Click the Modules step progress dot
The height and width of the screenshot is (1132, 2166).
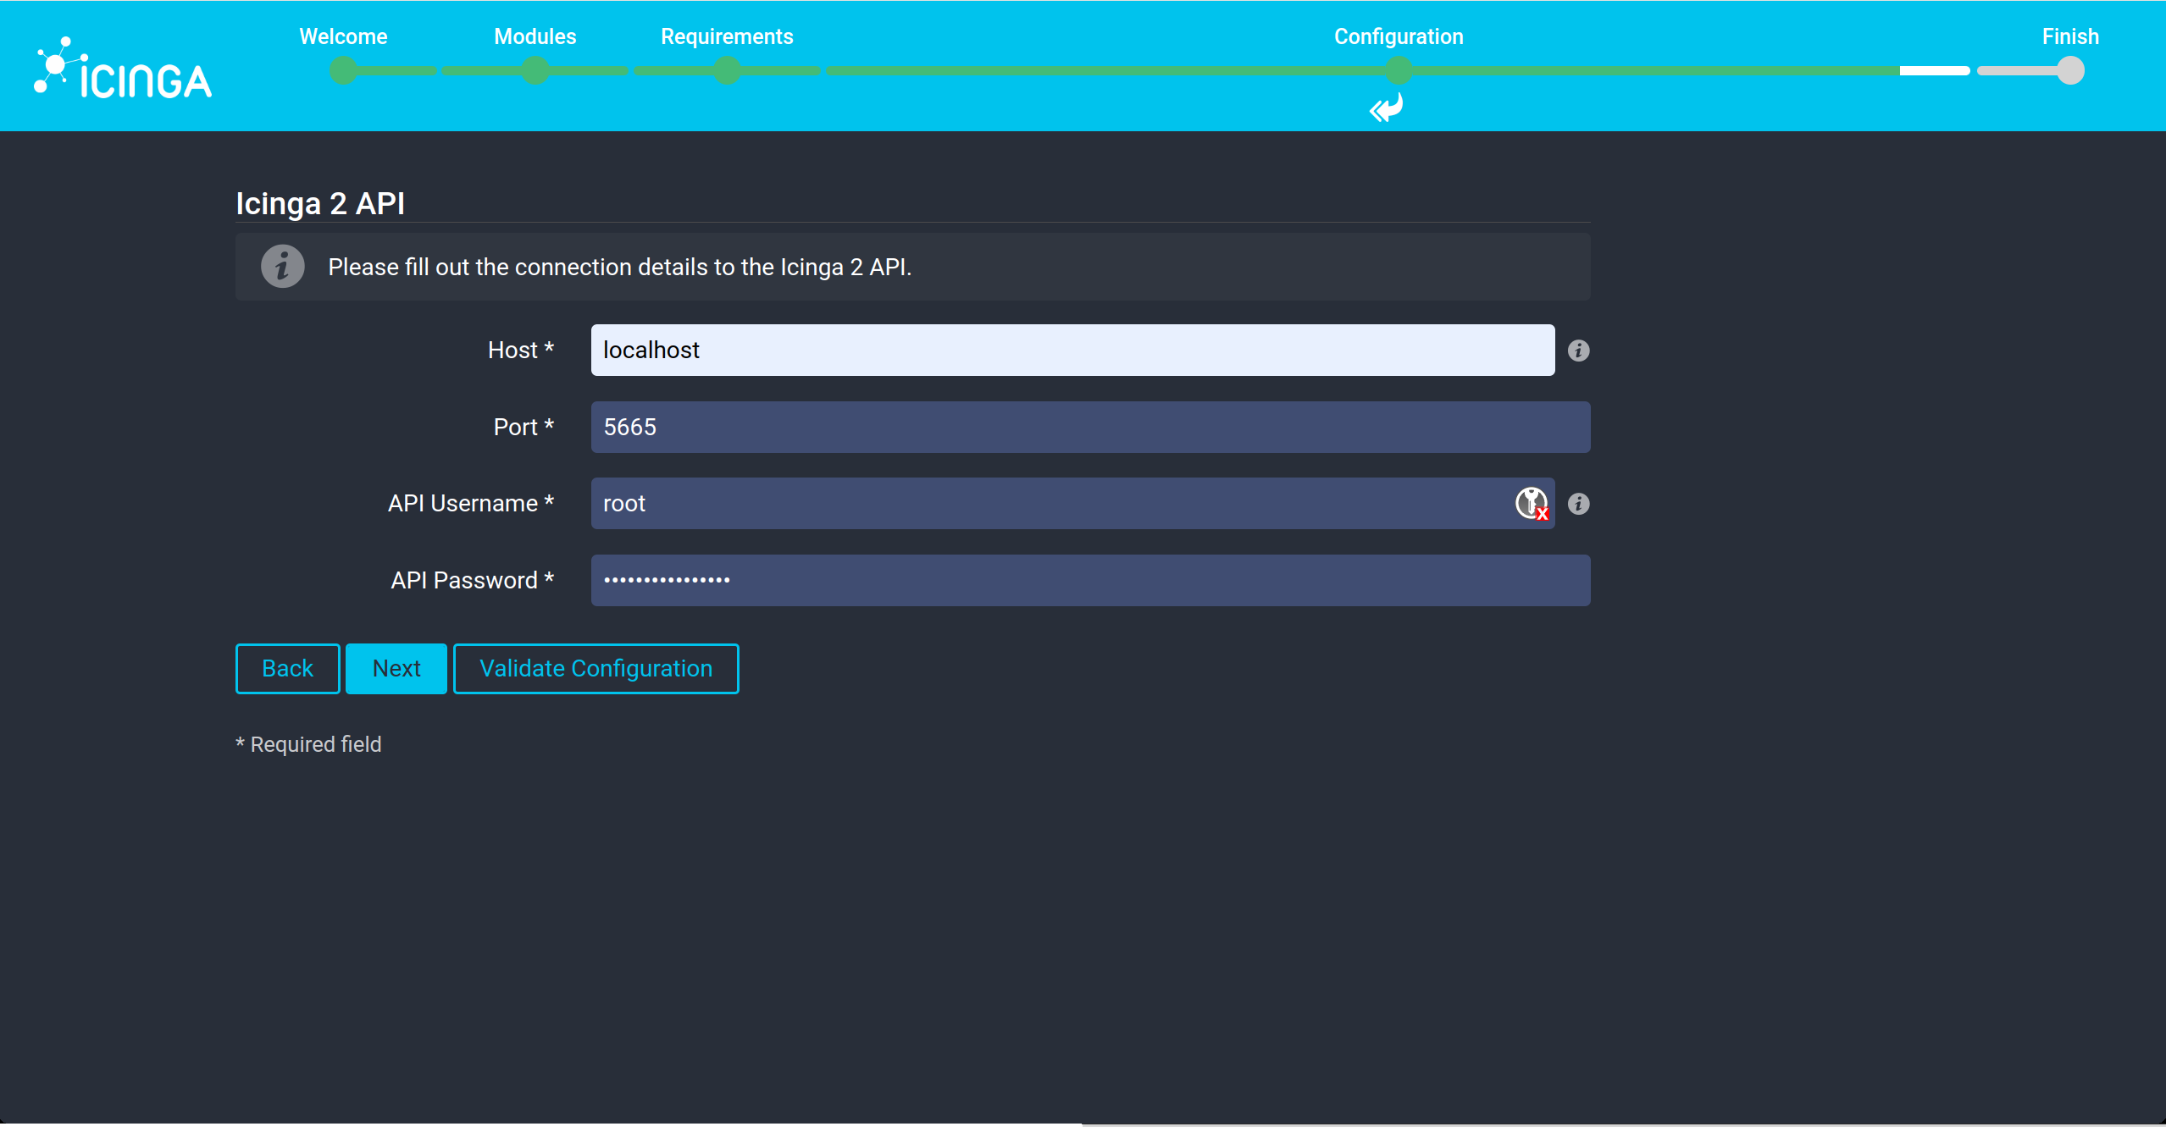point(535,70)
